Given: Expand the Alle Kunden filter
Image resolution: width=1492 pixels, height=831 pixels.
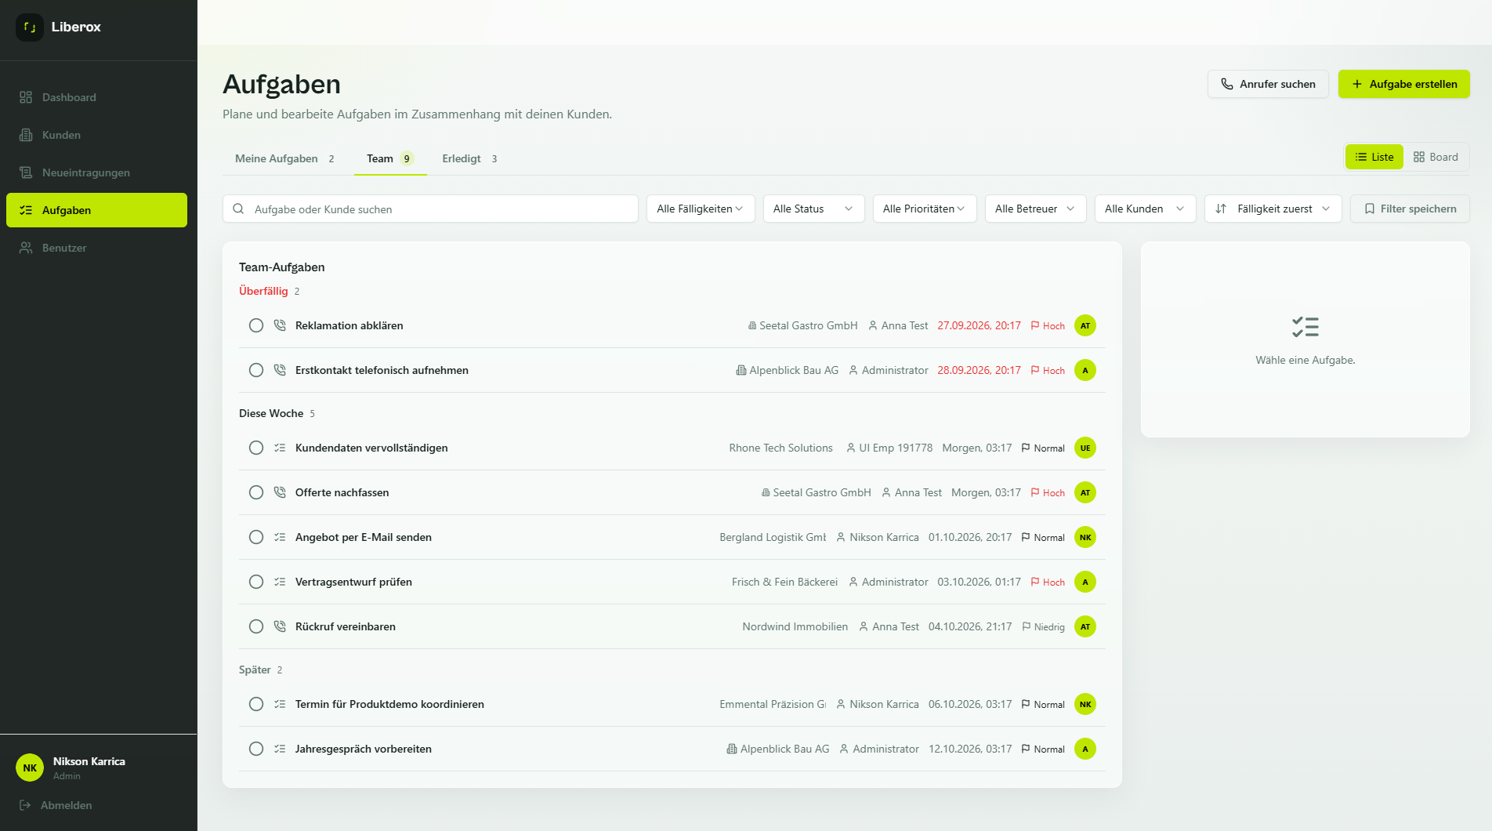Looking at the screenshot, I should [x=1146, y=209].
